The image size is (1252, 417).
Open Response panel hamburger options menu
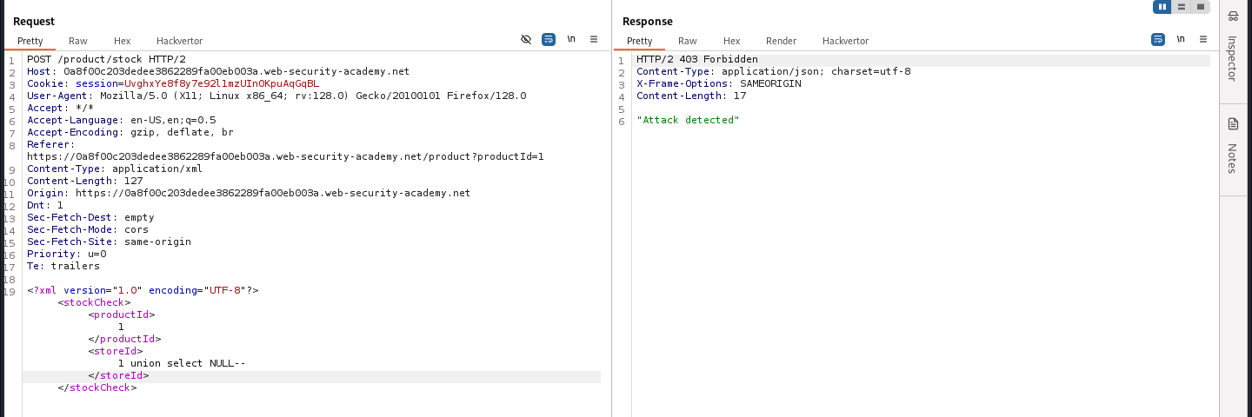point(1203,39)
